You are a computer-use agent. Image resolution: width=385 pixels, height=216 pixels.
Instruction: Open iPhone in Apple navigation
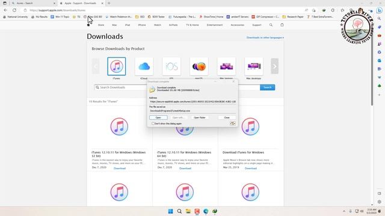pos(142,25)
